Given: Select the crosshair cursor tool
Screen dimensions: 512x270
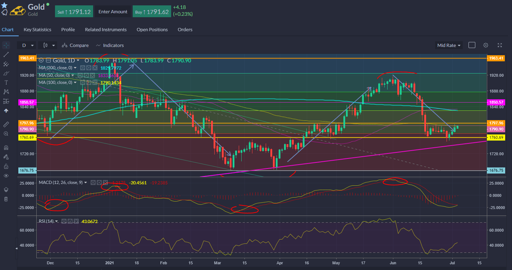Looking at the screenshot, I should pos(6,45).
